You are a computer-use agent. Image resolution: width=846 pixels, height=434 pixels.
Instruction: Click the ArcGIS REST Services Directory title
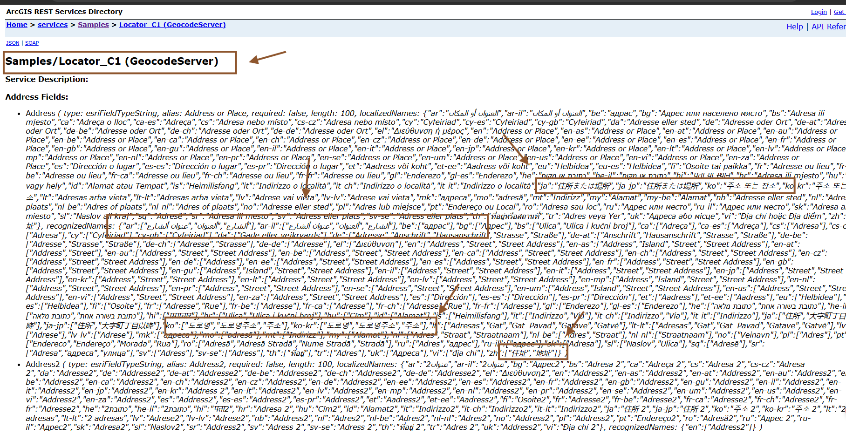click(64, 12)
